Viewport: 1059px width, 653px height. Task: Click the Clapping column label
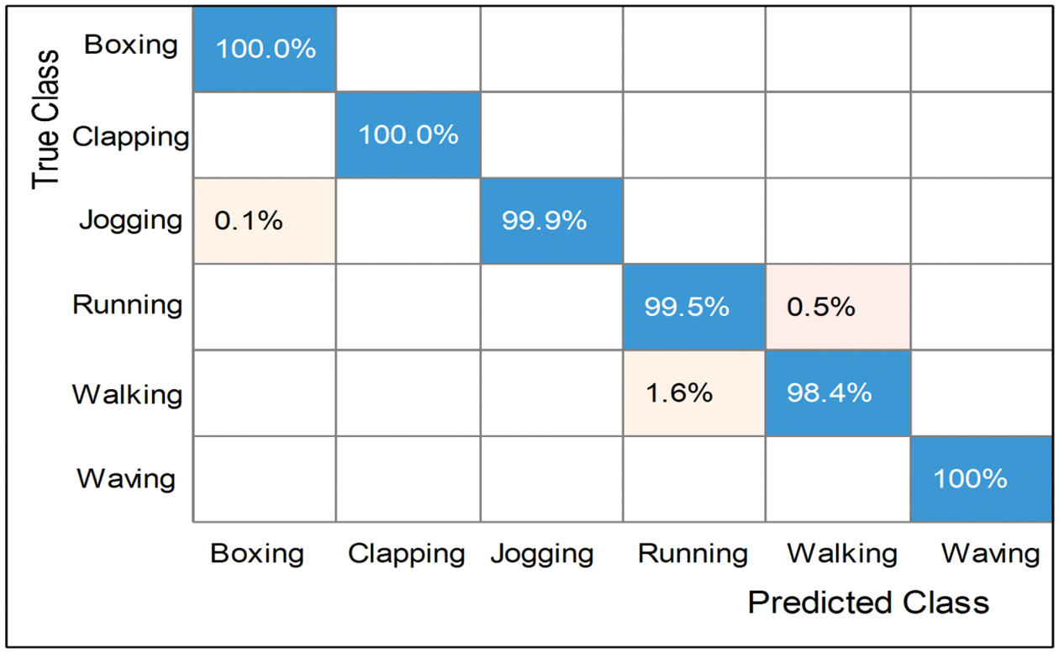pos(407,554)
